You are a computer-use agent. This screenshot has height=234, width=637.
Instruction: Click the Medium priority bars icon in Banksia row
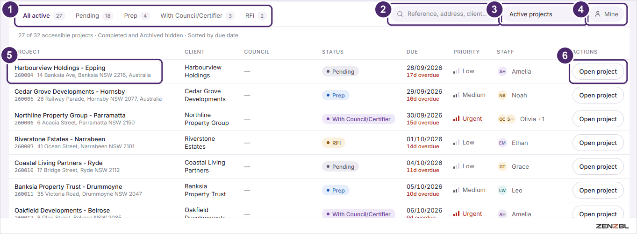(x=457, y=190)
